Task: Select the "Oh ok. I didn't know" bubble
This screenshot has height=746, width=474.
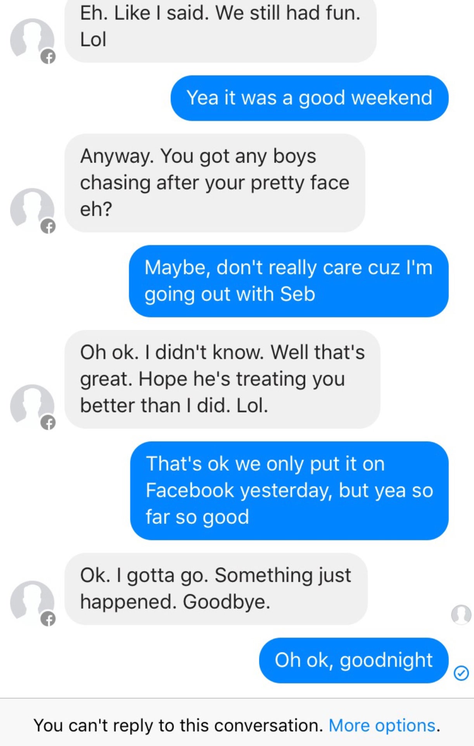Action: (222, 379)
